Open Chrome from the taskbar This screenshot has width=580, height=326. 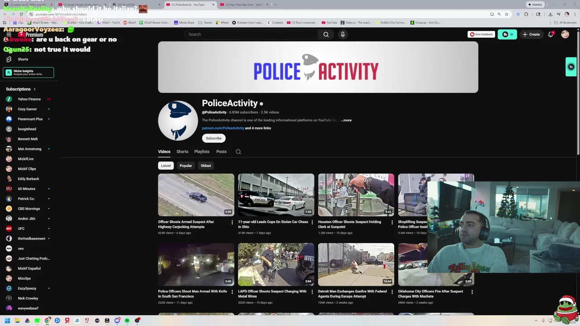click(x=47, y=321)
